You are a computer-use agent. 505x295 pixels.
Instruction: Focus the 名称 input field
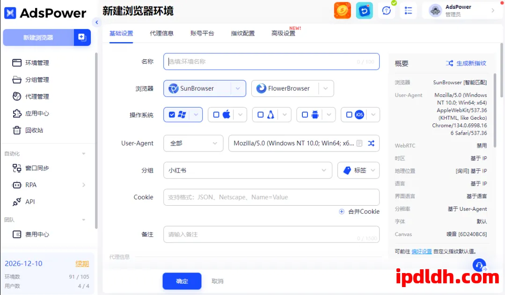click(x=271, y=61)
